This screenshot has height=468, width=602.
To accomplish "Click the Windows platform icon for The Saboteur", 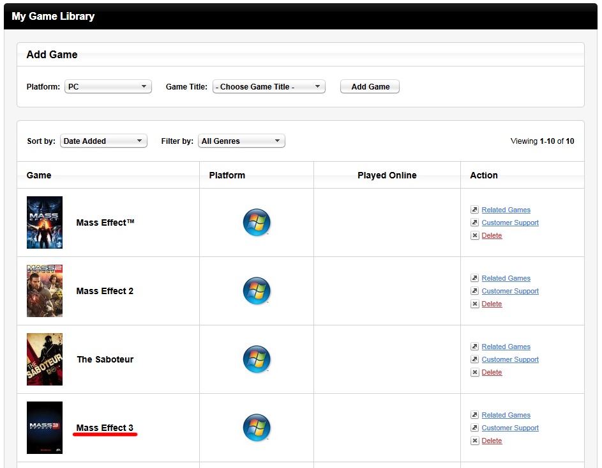I will click(x=257, y=359).
